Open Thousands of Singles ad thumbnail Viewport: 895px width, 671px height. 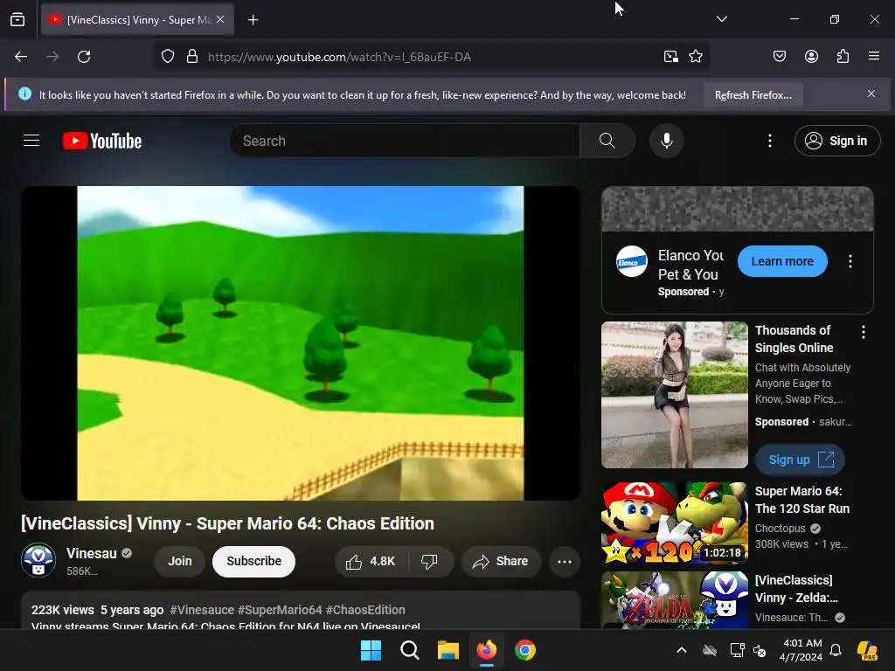coord(674,395)
